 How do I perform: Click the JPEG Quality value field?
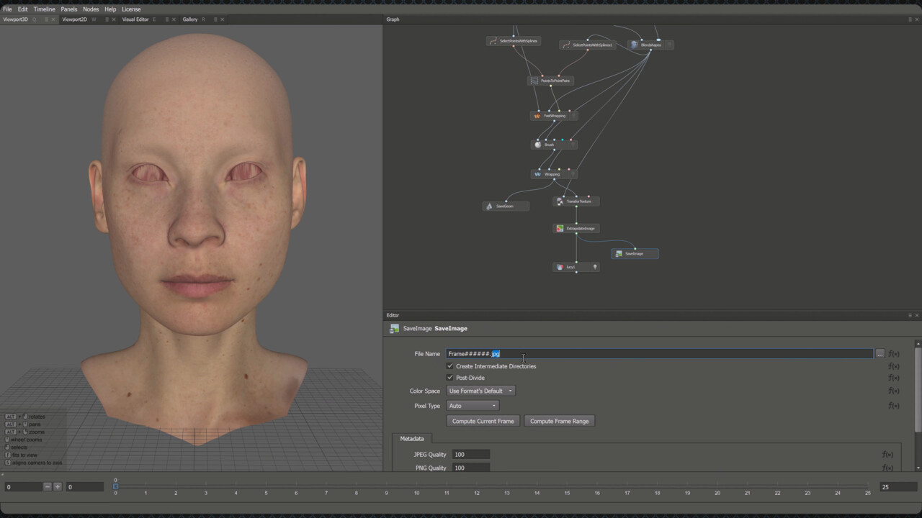(471, 455)
